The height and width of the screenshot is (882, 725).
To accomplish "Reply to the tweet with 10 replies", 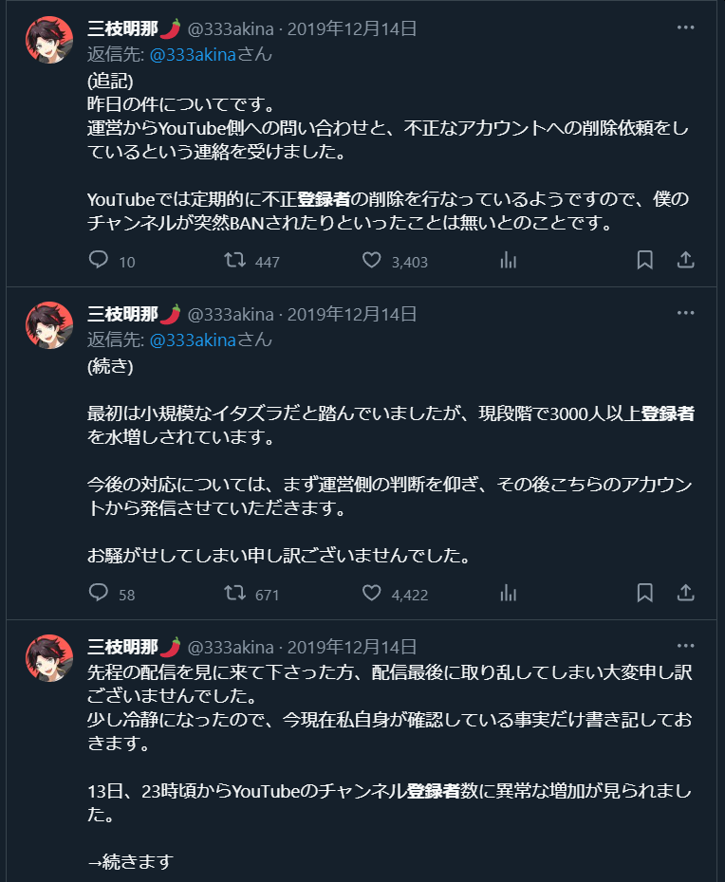I will coord(99,260).
